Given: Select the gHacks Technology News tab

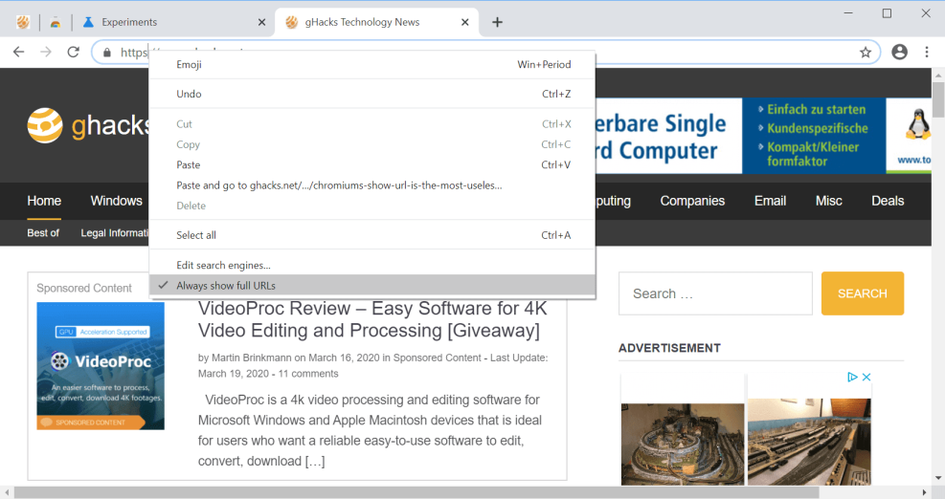Looking at the screenshot, I should [x=376, y=22].
